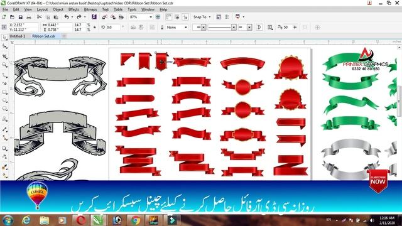402x226 pixels.
Task: Select the Drop Shadow tool
Action: [4, 148]
